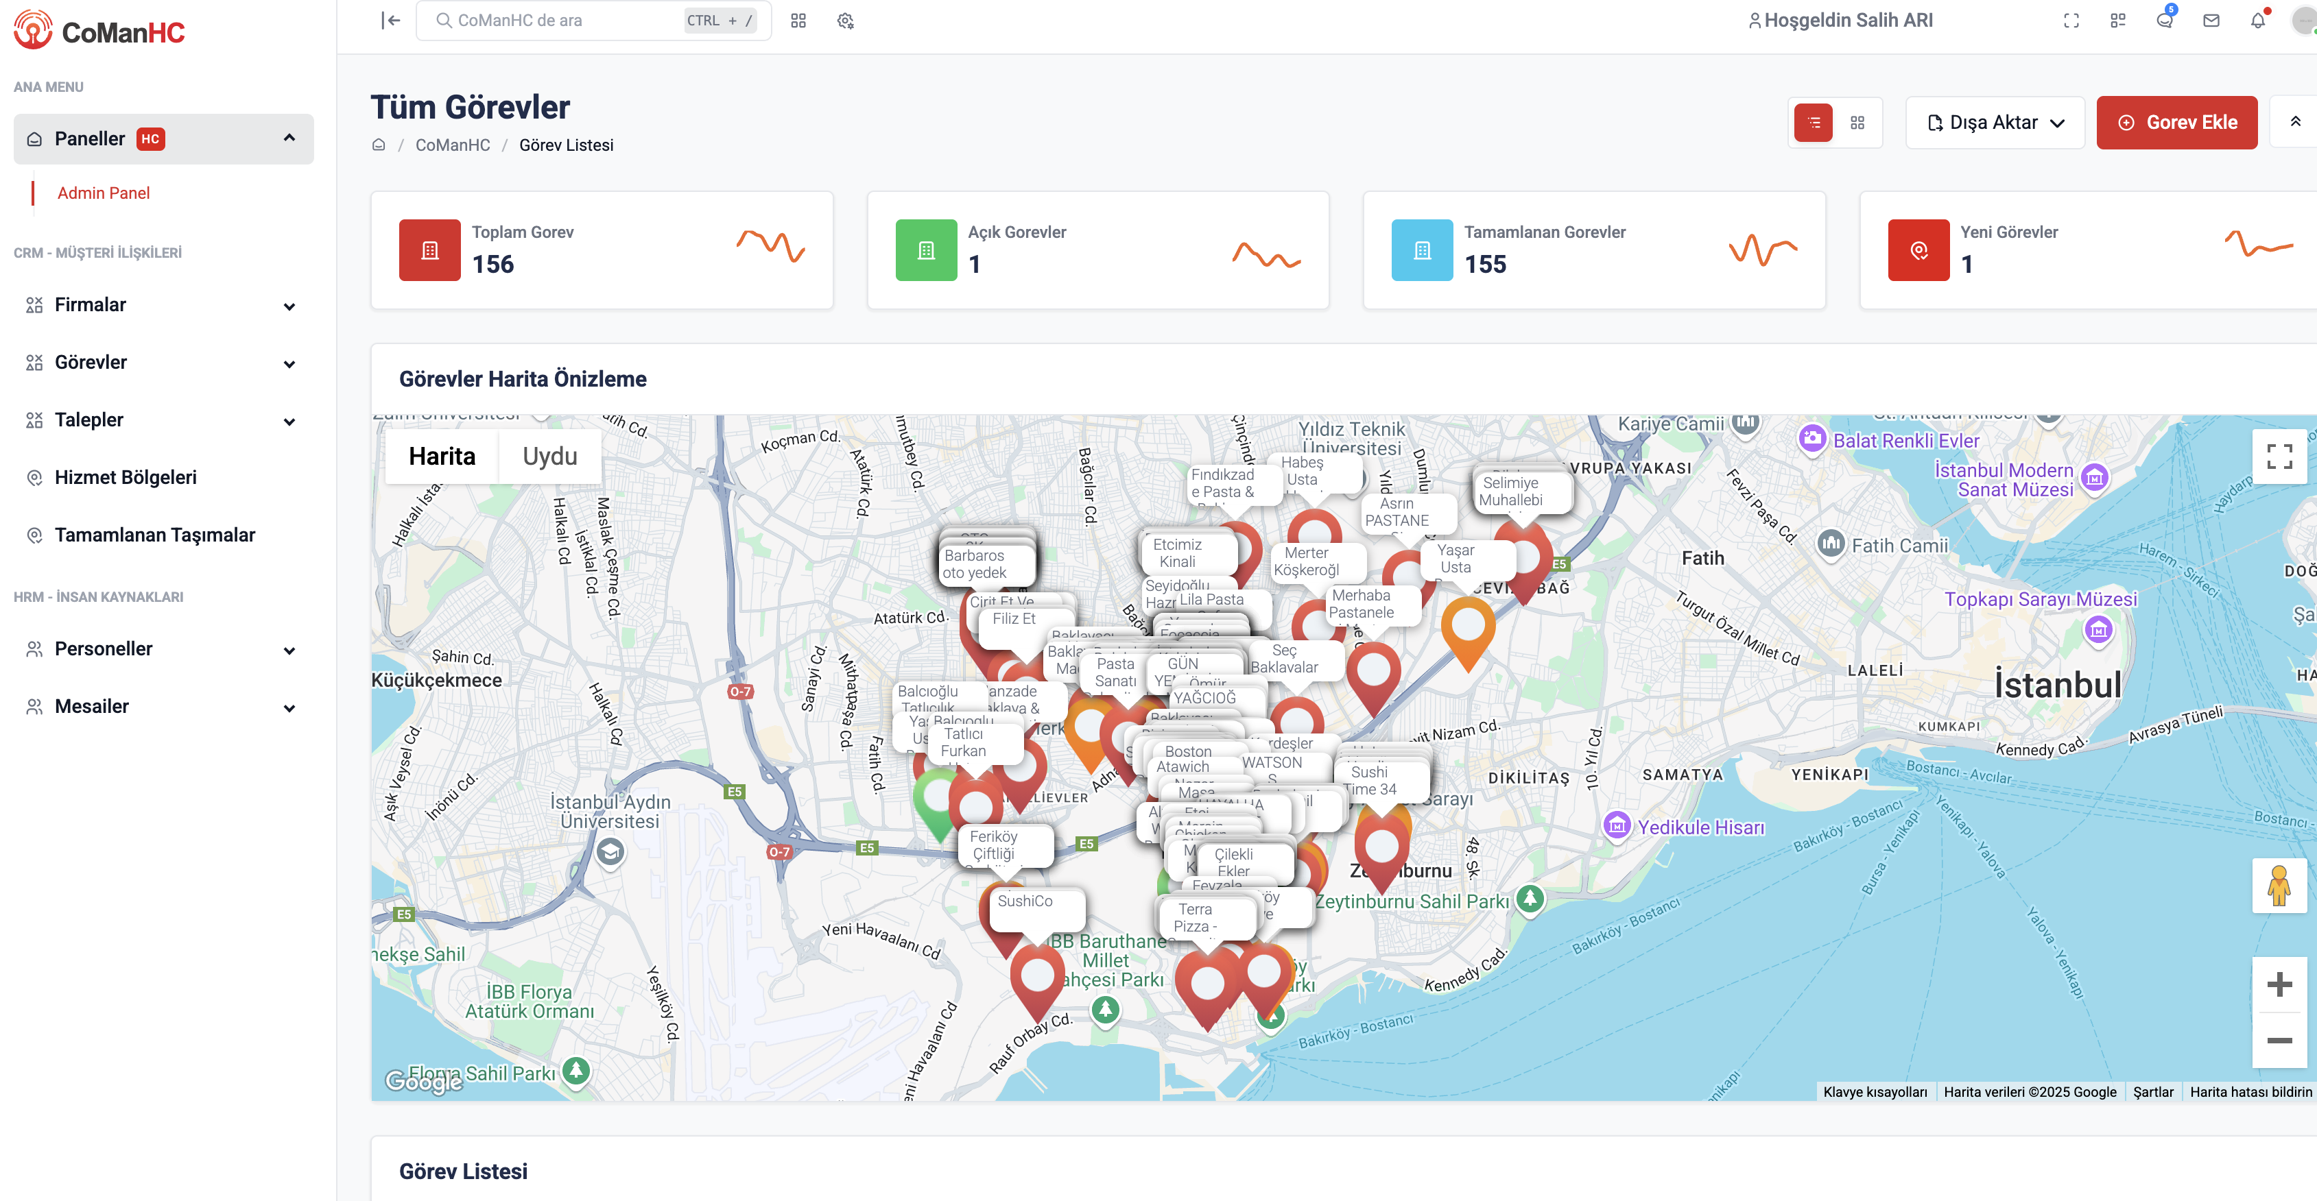2317x1201 pixels.
Task: Collapse the sidebar with the arrow icon
Action: click(x=390, y=20)
